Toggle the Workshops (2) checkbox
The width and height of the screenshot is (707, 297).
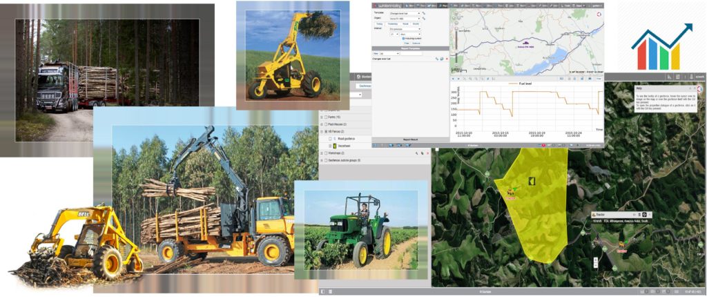[x=326, y=153]
